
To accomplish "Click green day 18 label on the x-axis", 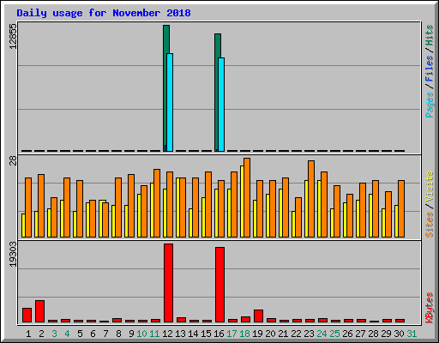I will [244, 334].
